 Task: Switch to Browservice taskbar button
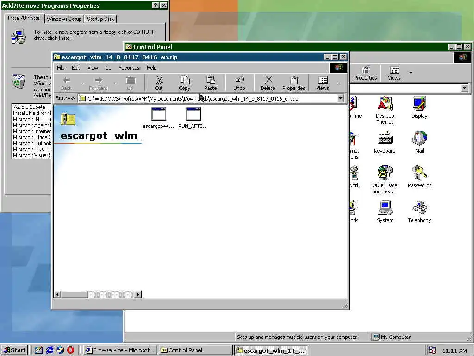point(120,350)
